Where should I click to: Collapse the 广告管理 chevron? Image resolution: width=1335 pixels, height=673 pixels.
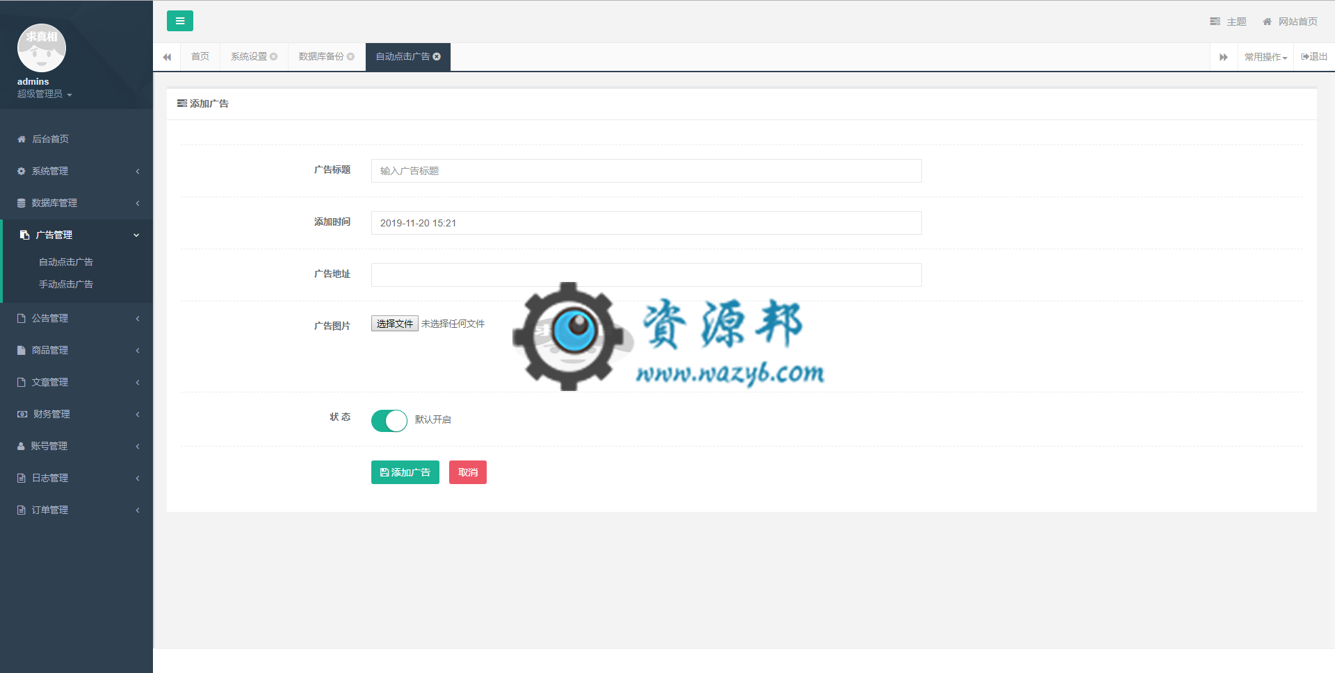coord(136,235)
